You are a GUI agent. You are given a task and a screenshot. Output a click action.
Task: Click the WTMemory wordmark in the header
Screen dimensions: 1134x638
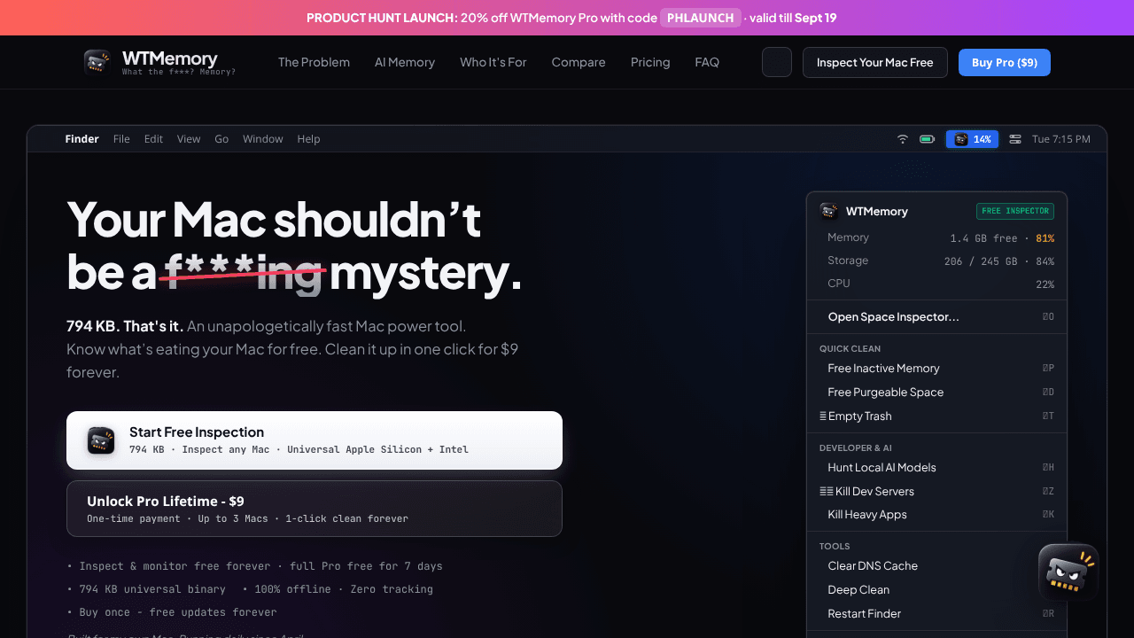(169, 58)
